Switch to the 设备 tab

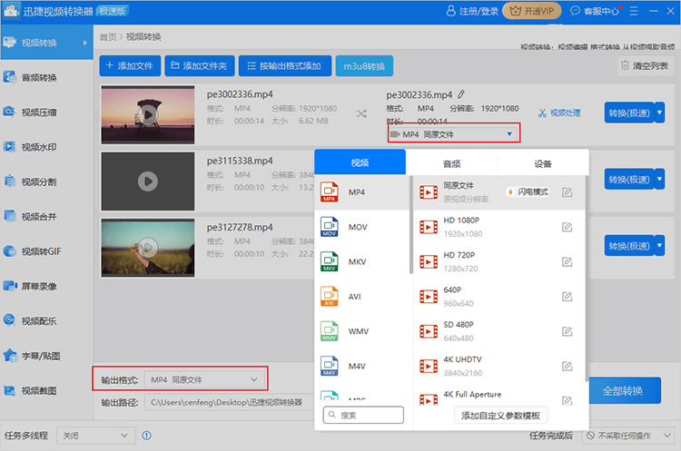pyautogui.click(x=543, y=164)
